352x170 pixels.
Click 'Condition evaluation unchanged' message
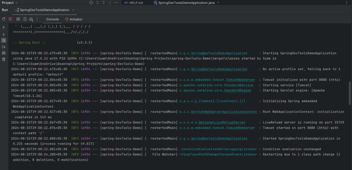click(292, 149)
